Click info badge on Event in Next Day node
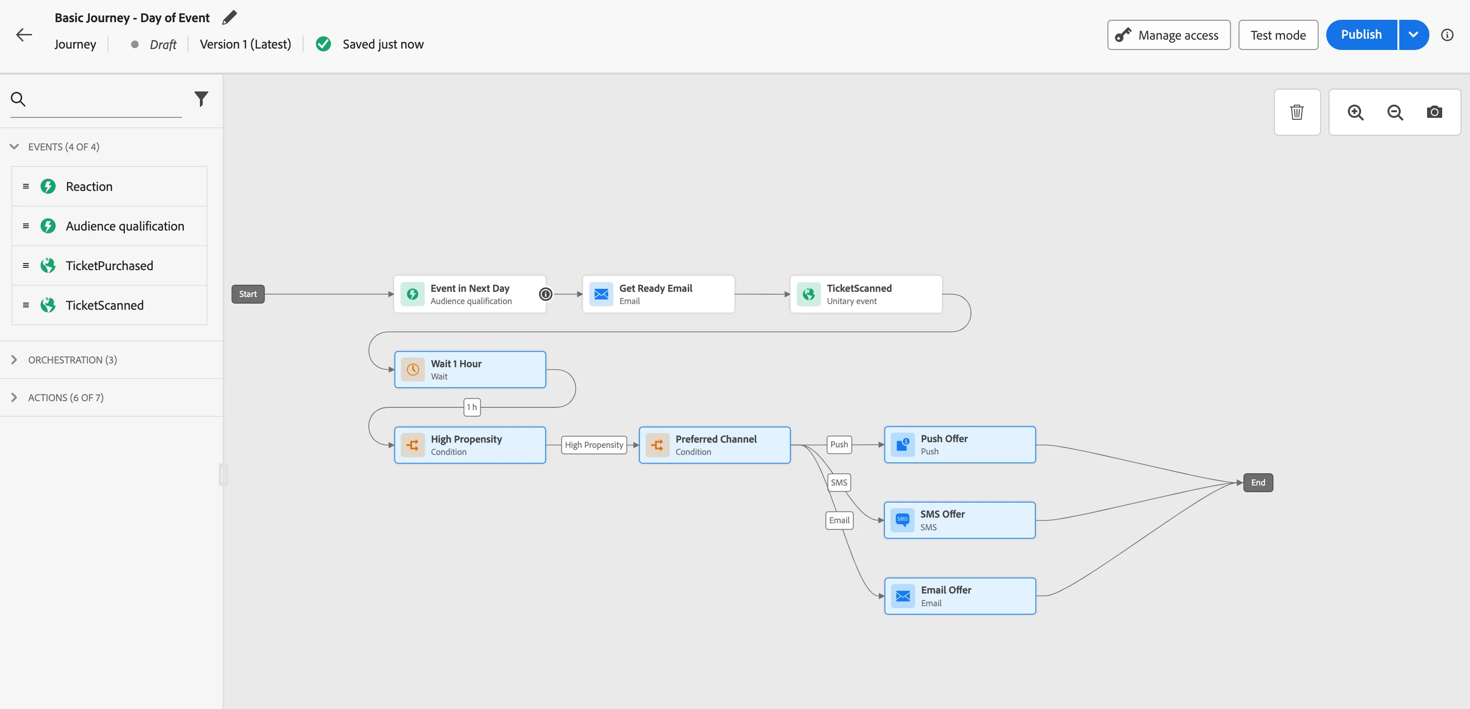Viewport: 1470px width, 709px height. point(545,294)
